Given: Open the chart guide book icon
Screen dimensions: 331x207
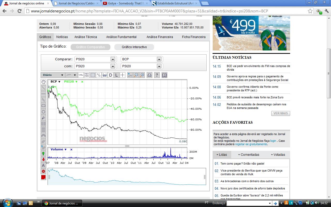Looking at the screenshot, I should pyautogui.click(x=164, y=75).
